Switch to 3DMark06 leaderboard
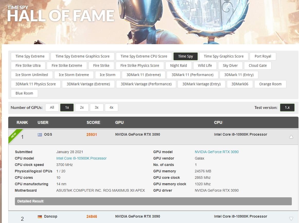 coord(240,84)
